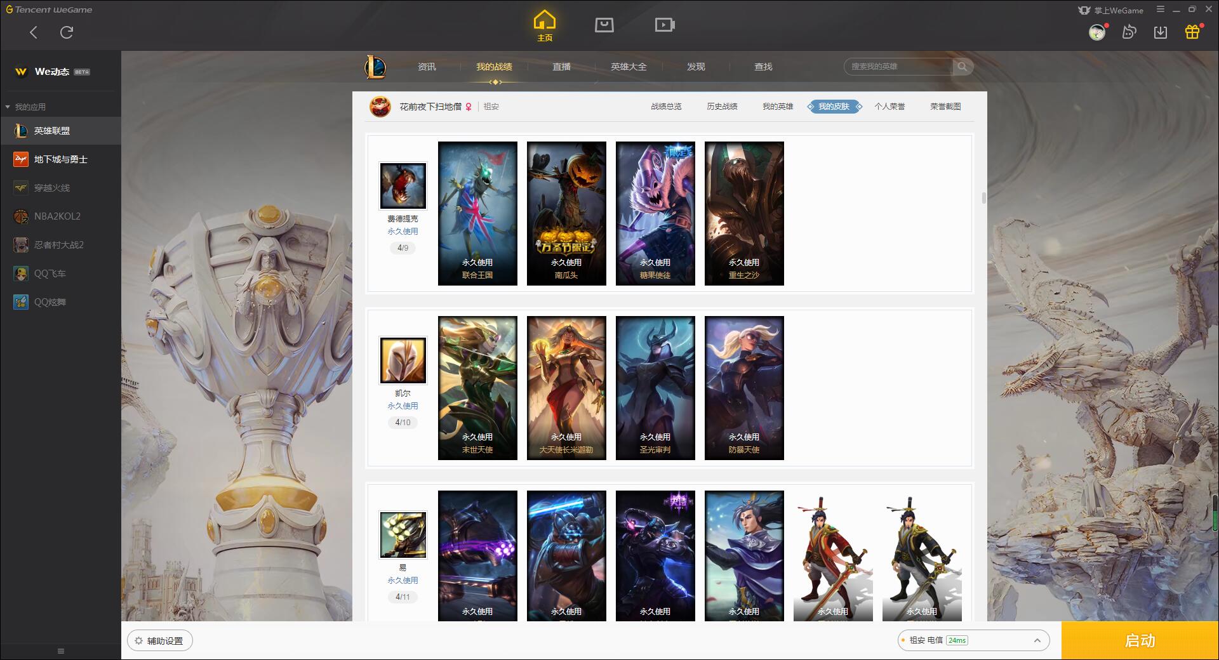The width and height of the screenshot is (1219, 660).
Task: Click the sidebar bottom menu handle icon
Action: click(x=61, y=651)
